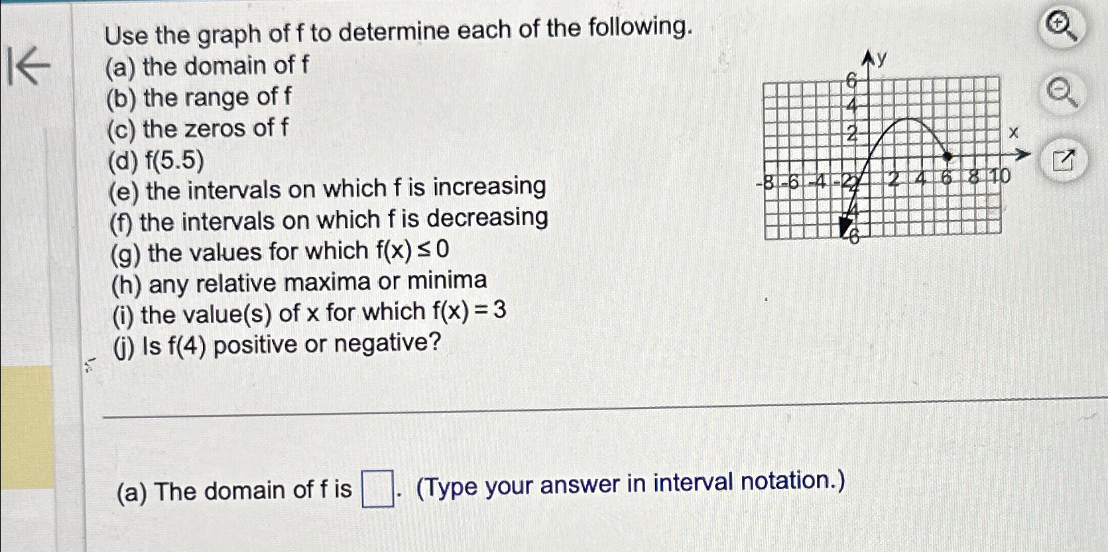Image resolution: width=1108 pixels, height=552 pixels.
Task: Click the line '(d) f(5.5)'
Action: click(156, 160)
